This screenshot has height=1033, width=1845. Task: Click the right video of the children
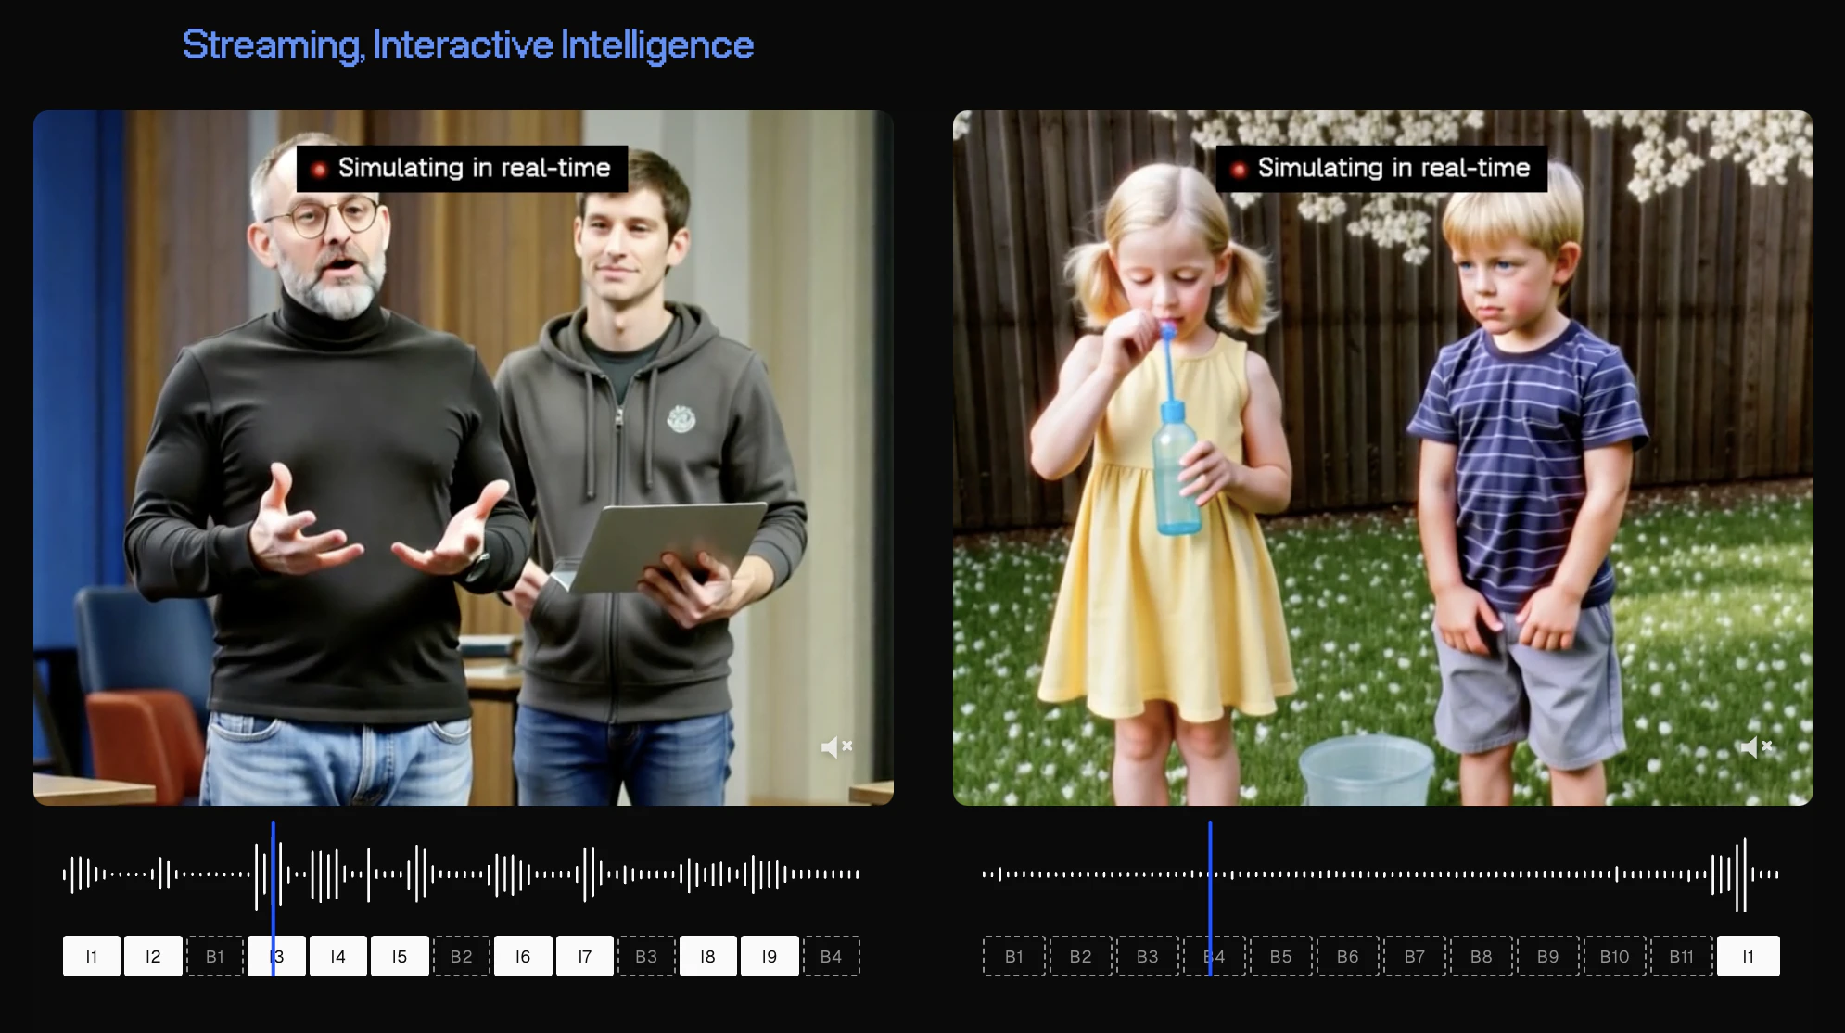(1383, 458)
